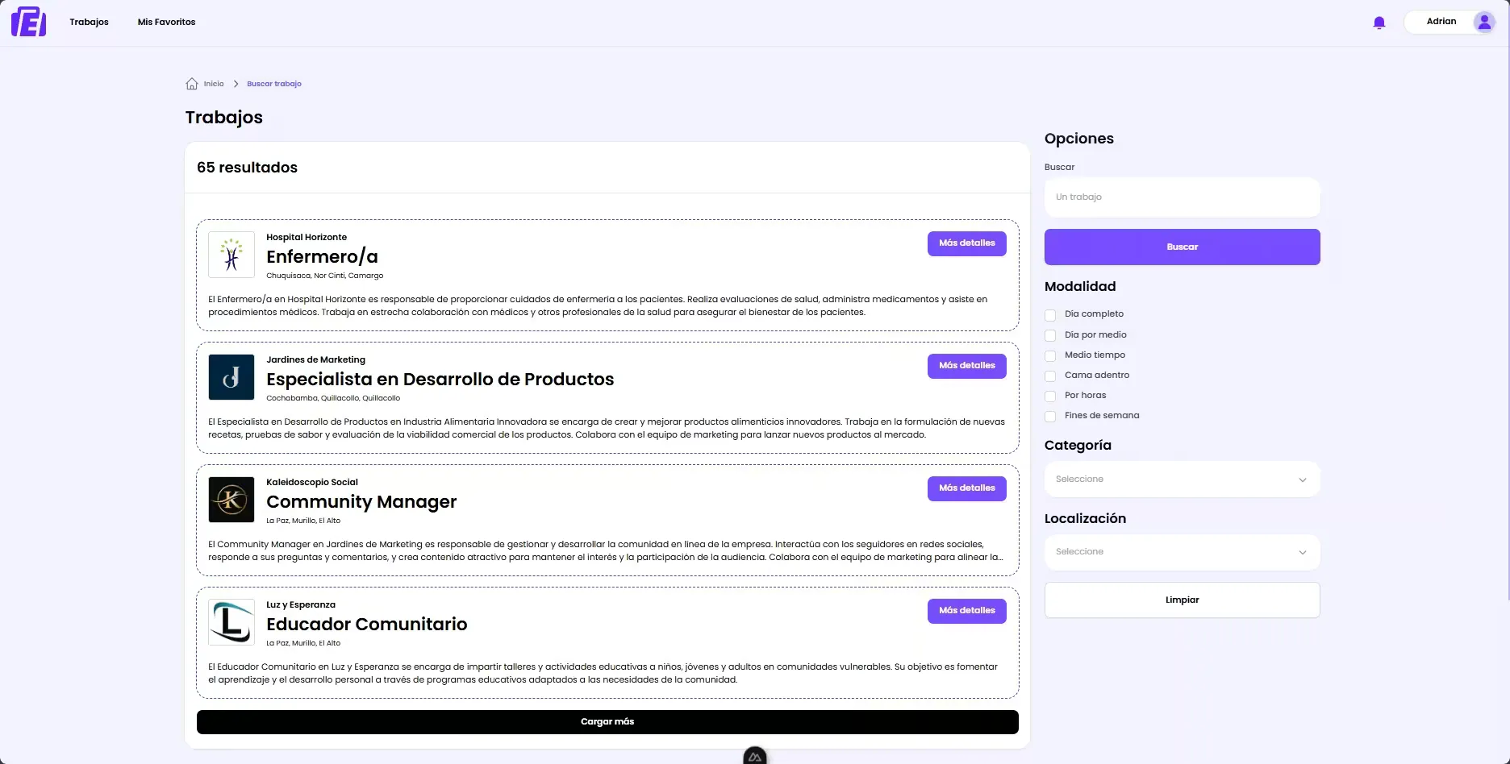Expand the Localización selector
The height and width of the screenshot is (764, 1510).
coord(1182,551)
